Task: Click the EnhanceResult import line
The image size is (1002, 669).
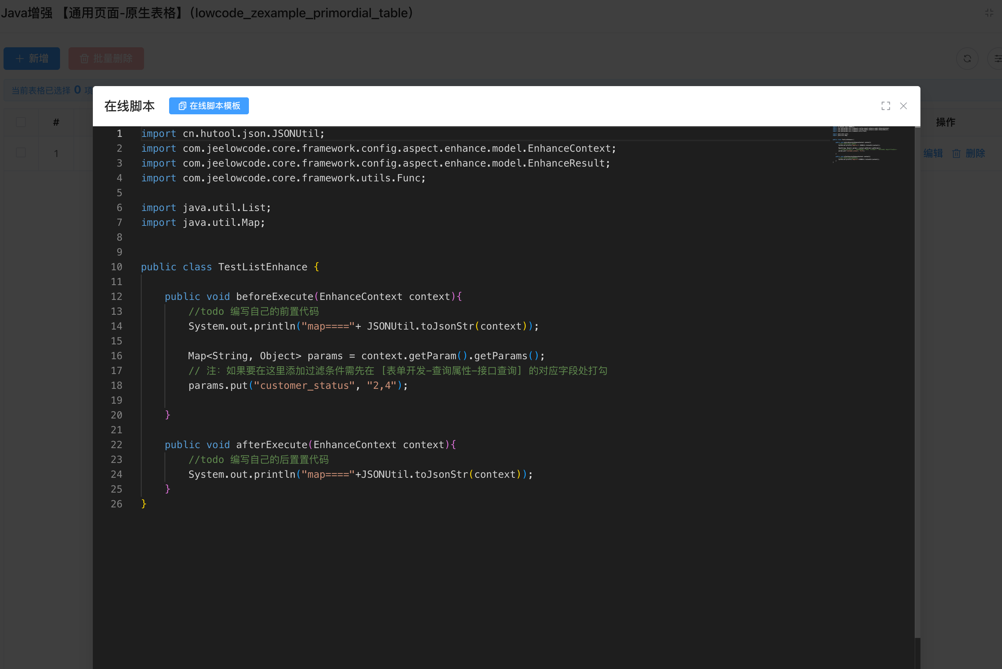Action: [376, 163]
